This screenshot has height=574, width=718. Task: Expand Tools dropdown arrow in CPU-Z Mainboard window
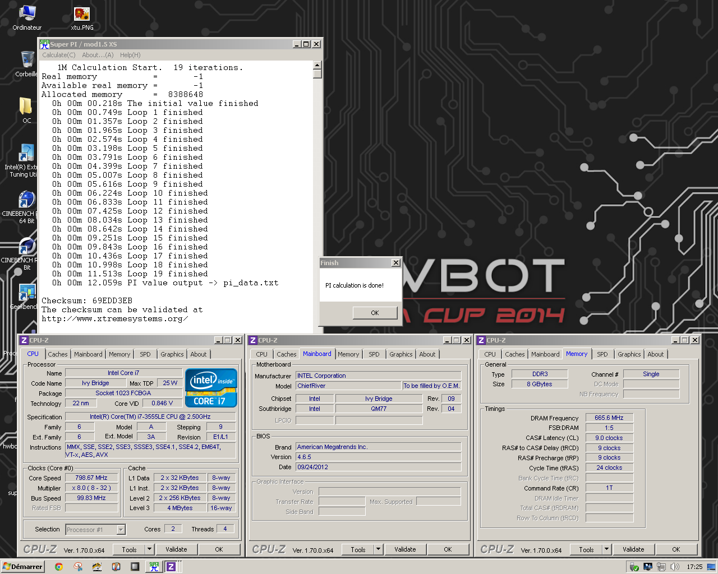[379, 549]
